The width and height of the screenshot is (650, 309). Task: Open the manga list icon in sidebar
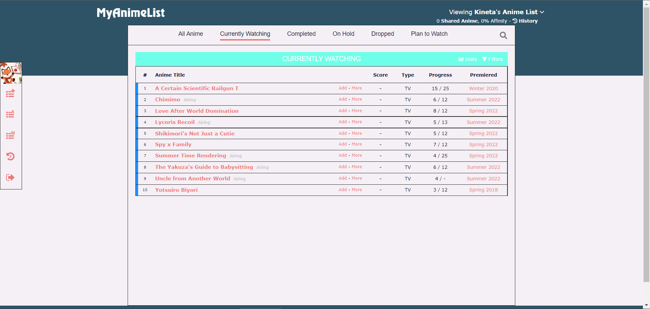point(10,135)
